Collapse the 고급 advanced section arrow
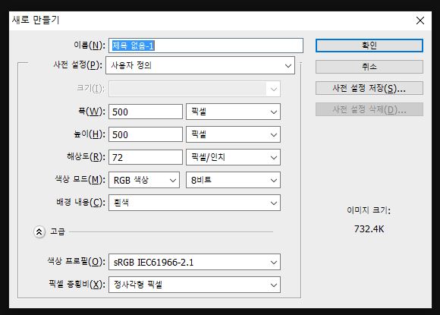440x315 pixels. click(x=39, y=232)
